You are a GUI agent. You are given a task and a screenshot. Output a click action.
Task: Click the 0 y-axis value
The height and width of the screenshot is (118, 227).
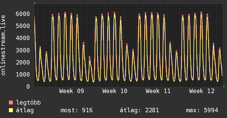pos(28,86)
